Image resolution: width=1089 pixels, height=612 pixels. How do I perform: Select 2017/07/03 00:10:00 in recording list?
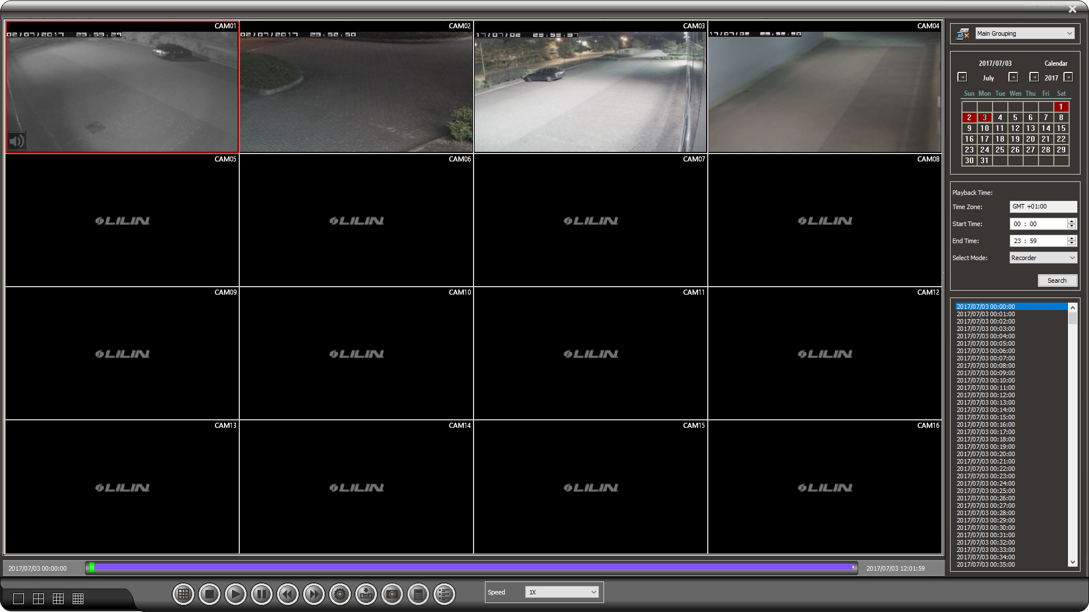[x=986, y=380]
